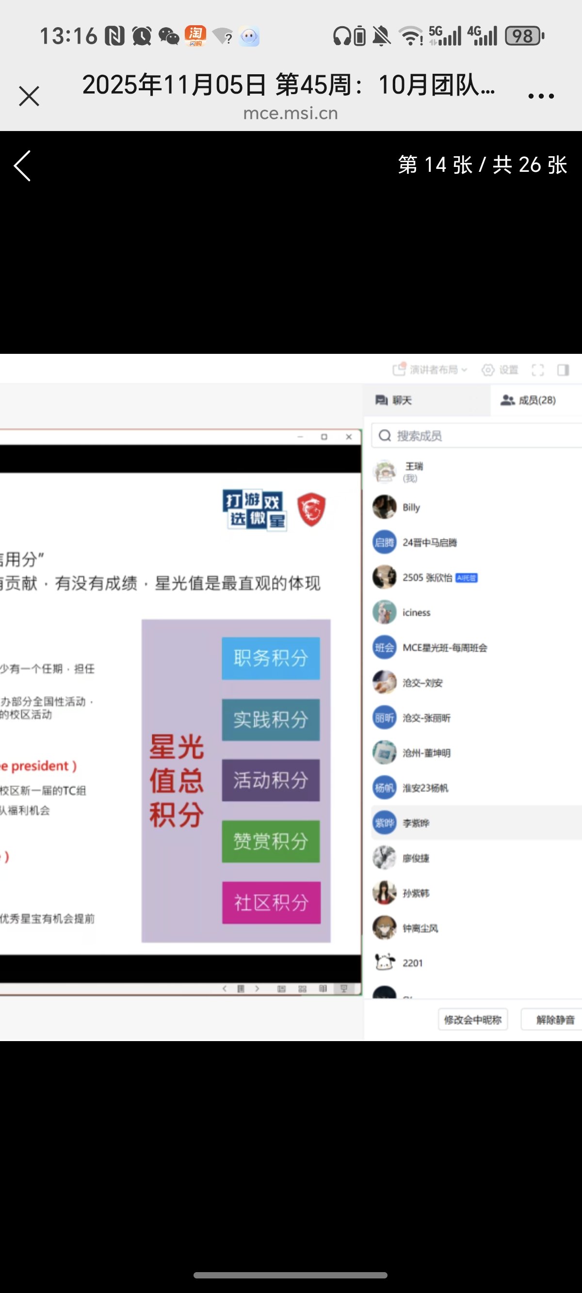The image size is (582, 1293).
Task: Click the mce.msi.cn address text
Action: (291, 114)
